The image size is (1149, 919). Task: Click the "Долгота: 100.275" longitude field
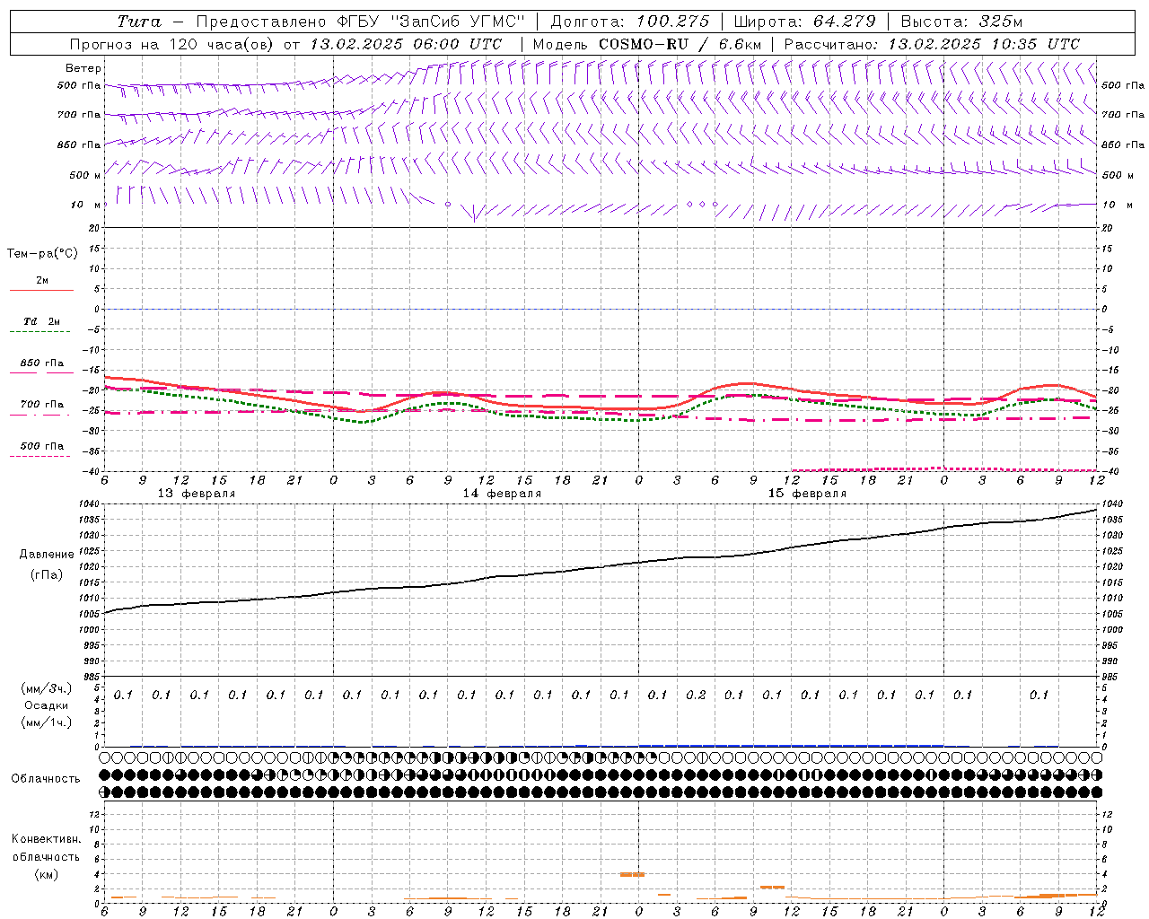629,22
